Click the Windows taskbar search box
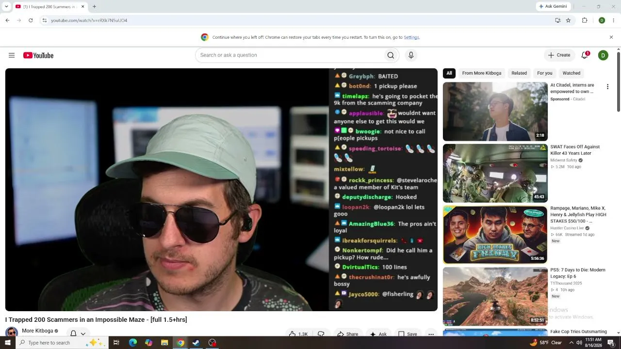621x349 pixels. [x=62, y=343]
